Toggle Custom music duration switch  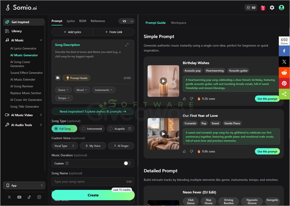coord(127,163)
